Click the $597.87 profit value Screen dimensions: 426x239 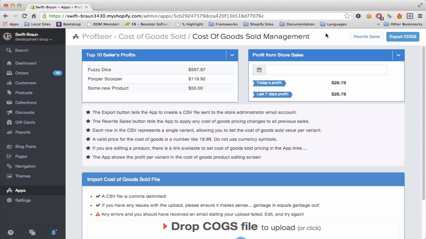(197, 70)
